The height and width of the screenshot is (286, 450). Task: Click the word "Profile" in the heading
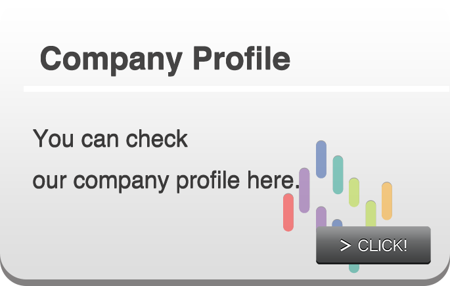(x=242, y=58)
